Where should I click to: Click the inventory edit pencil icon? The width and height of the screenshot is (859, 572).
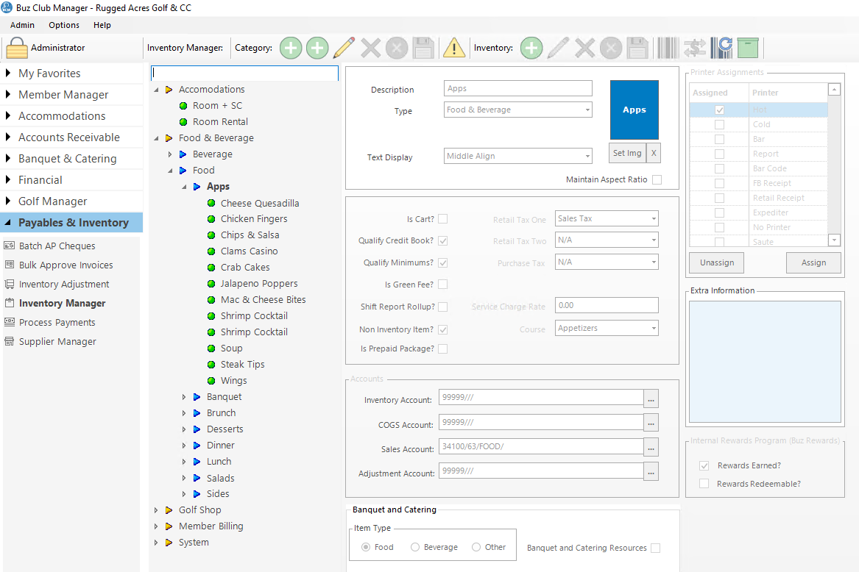coord(558,48)
